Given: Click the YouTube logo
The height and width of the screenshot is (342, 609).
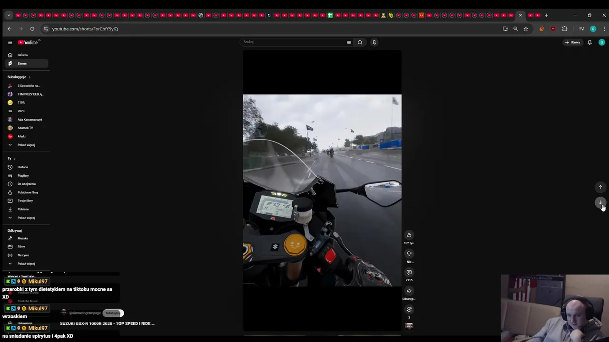Looking at the screenshot, I should point(28,42).
